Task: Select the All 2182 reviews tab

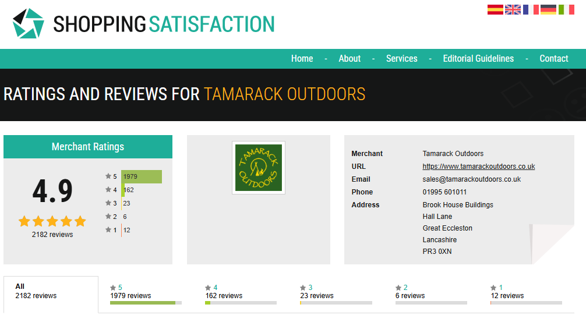Action: (x=51, y=292)
